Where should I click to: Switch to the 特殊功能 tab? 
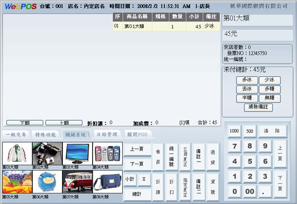[x=45, y=134]
